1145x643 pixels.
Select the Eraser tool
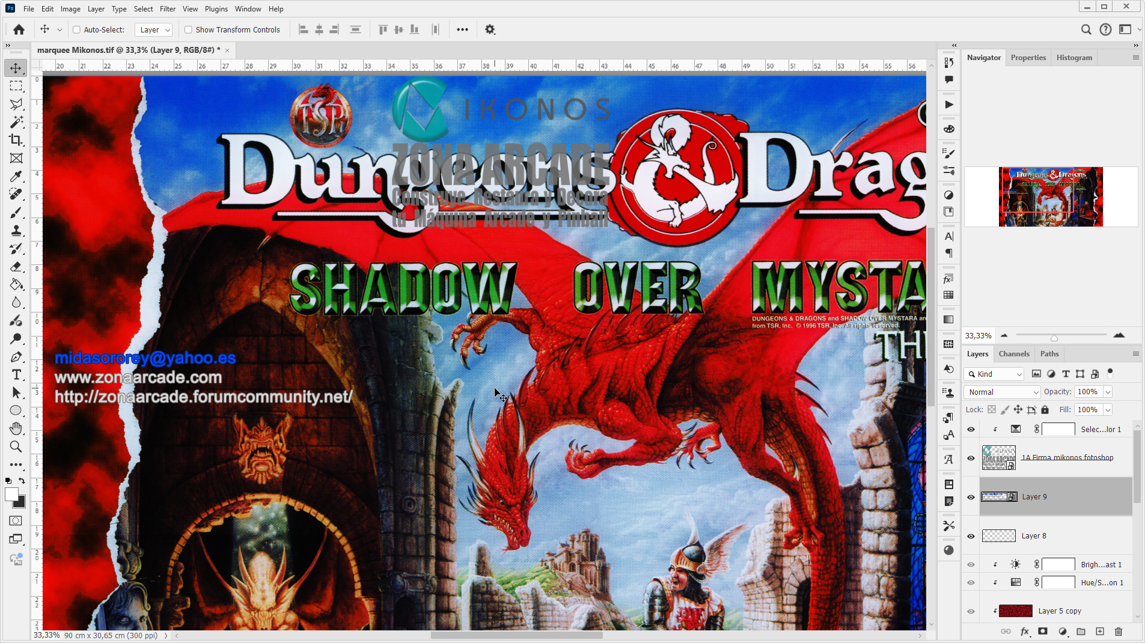point(15,266)
